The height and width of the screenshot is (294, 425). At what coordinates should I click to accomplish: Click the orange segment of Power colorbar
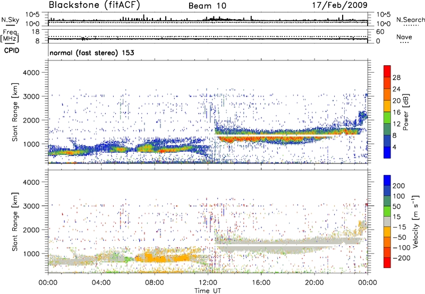387,94
